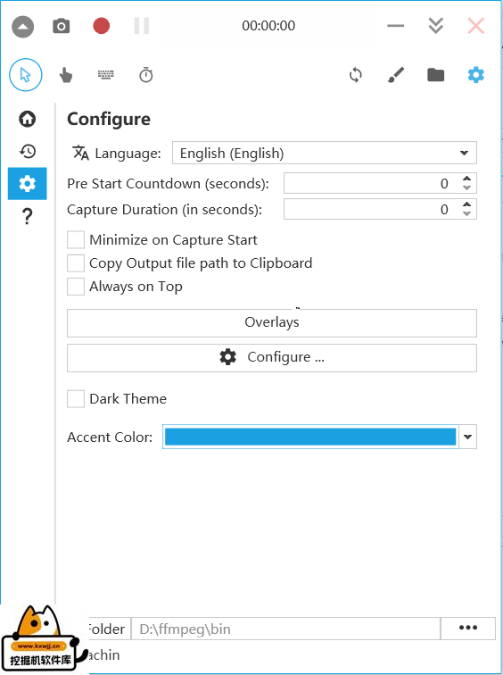Open the help question mark tab
The height and width of the screenshot is (675, 503).
pyautogui.click(x=28, y=216)
